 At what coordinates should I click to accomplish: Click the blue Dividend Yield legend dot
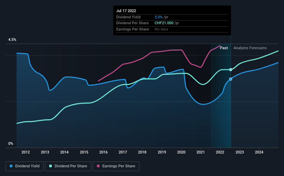(x=11, y=166)
